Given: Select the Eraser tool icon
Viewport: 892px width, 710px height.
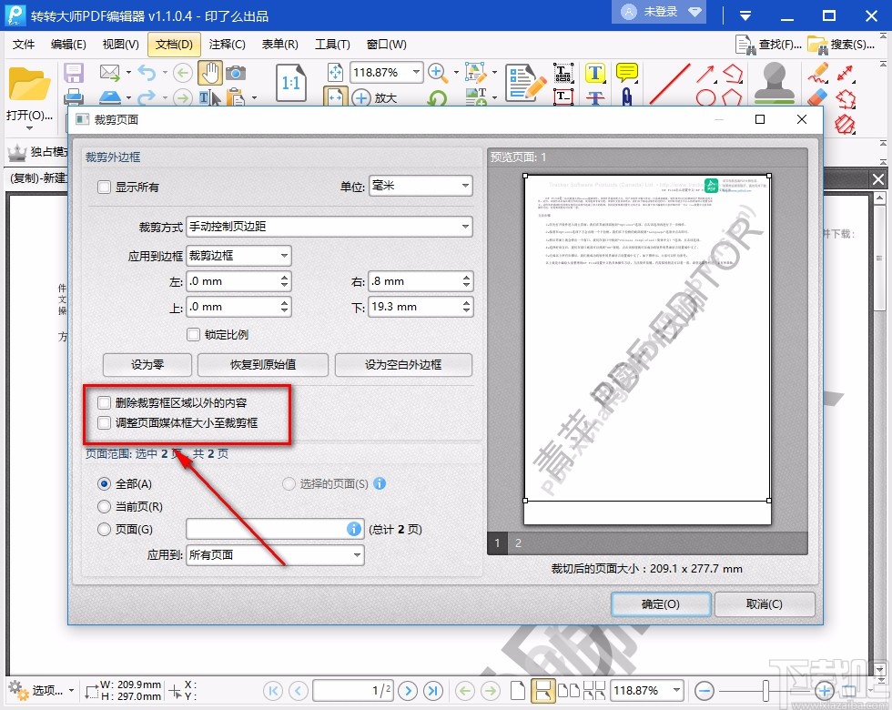Looking at the screenshot, I should pyautogui.click(x=817, y=97).
